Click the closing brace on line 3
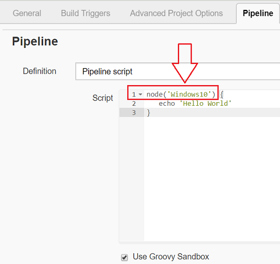 149,113
